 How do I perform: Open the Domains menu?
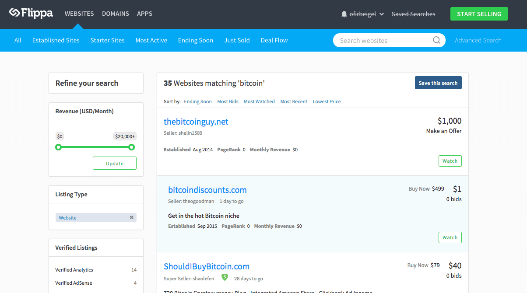point(116,14)
